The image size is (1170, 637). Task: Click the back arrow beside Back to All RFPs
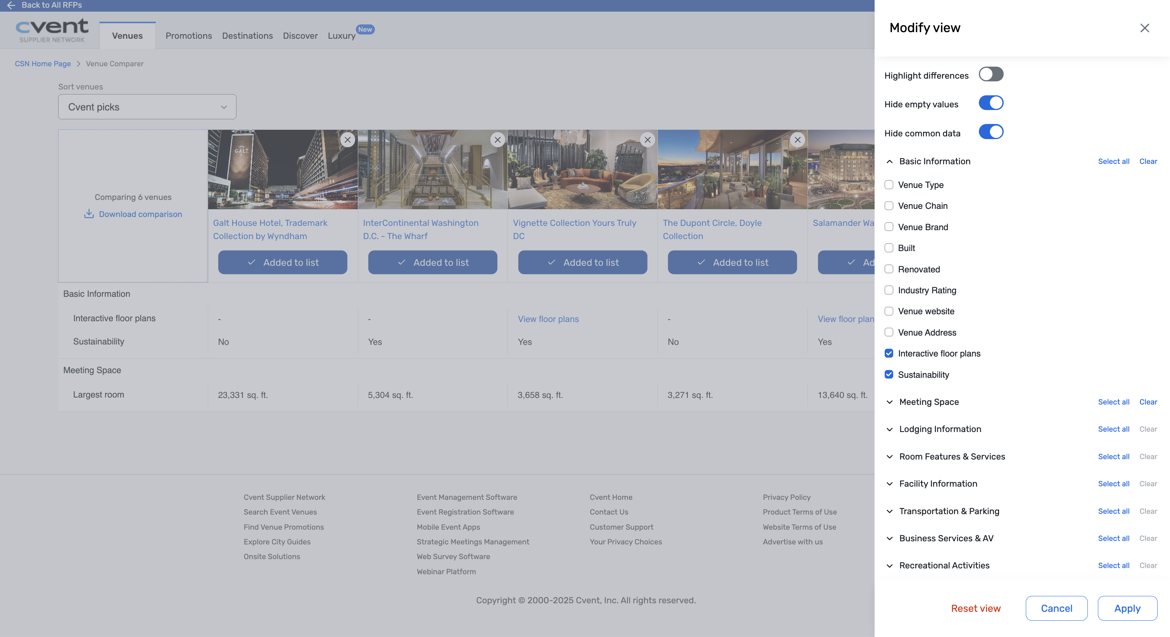[x=11, y=5]
